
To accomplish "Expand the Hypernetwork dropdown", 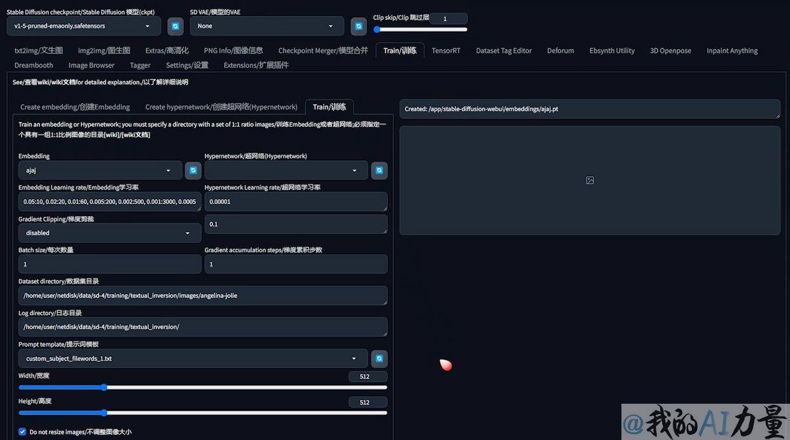I will [286, 170].
